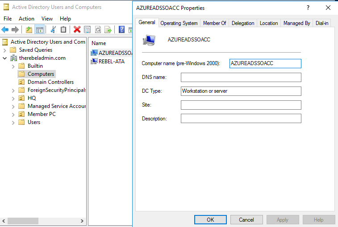Viewport: 338px width, 227px height.
Task: Expand the Users container
Action: pyautogui.click(x=13, y=123)
